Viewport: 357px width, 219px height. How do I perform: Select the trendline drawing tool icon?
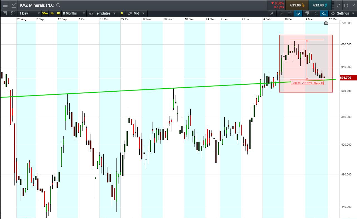(x=272, y=13)
